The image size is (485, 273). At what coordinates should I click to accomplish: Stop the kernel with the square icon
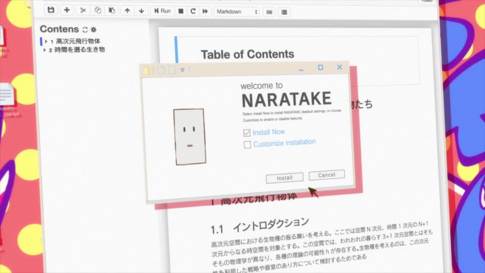point(181,11)
